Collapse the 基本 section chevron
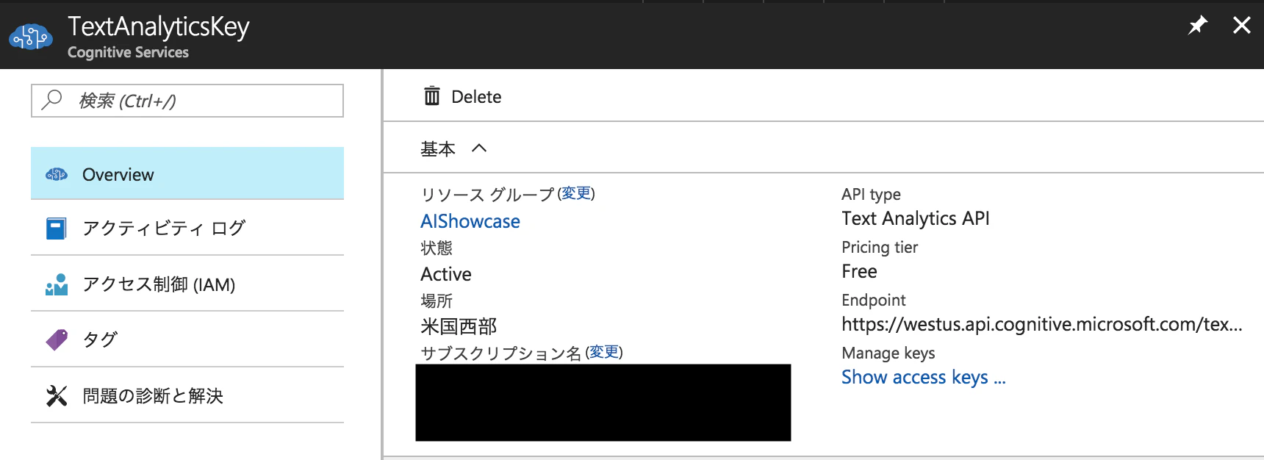The image size is (1264, 460). coord(479,148)
